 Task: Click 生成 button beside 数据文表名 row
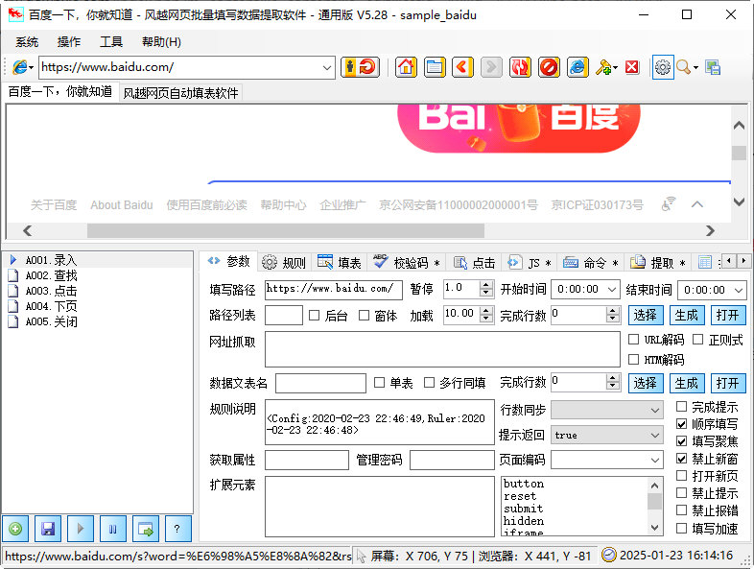(x=687, y=384)
